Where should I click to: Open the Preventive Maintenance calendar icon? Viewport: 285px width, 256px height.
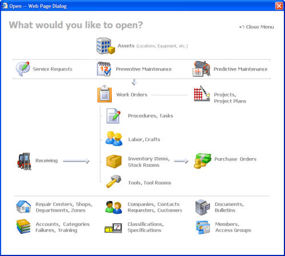(104, 69)
